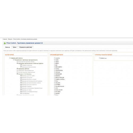Screen dimensions: 133x133
Task: Uncheck the Карандаши механические subcategory checkbox
Action: (21, 67)
